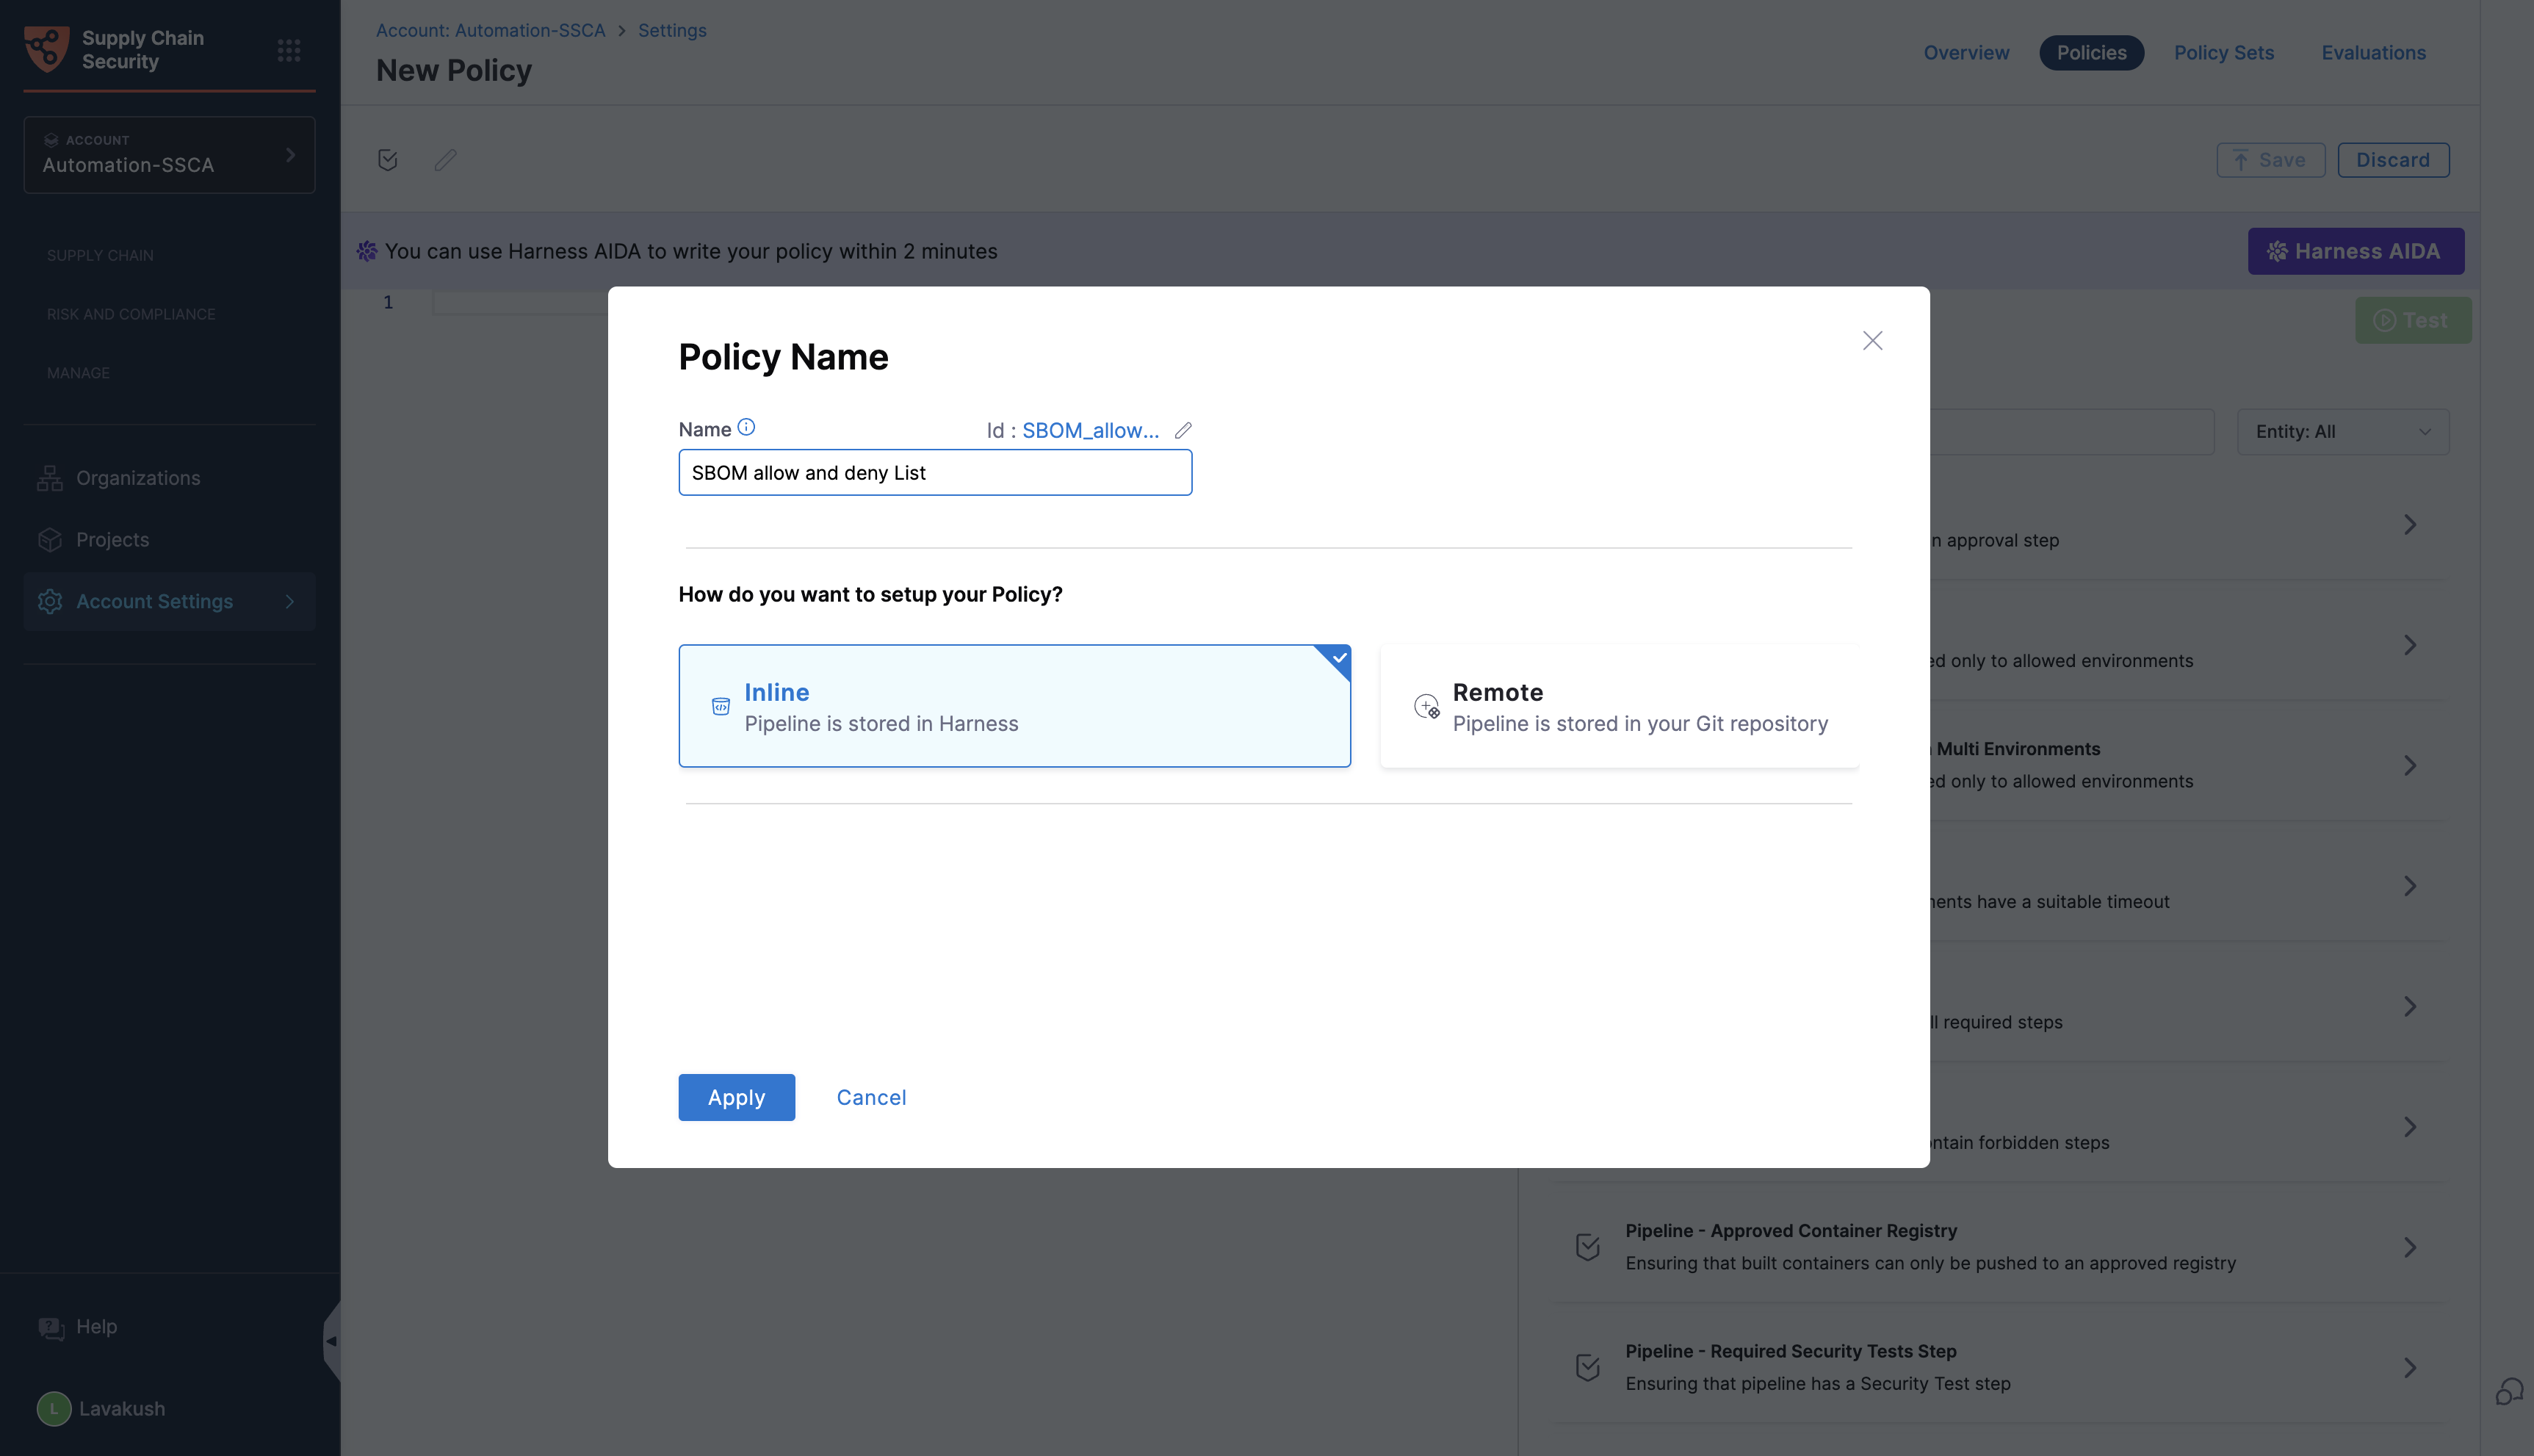Image resolution: width=2534 pixels, height=1456 pixels.
Task: Click the shield-check policy validation icon
Action: pyautogui.click(x=388, y=159)
